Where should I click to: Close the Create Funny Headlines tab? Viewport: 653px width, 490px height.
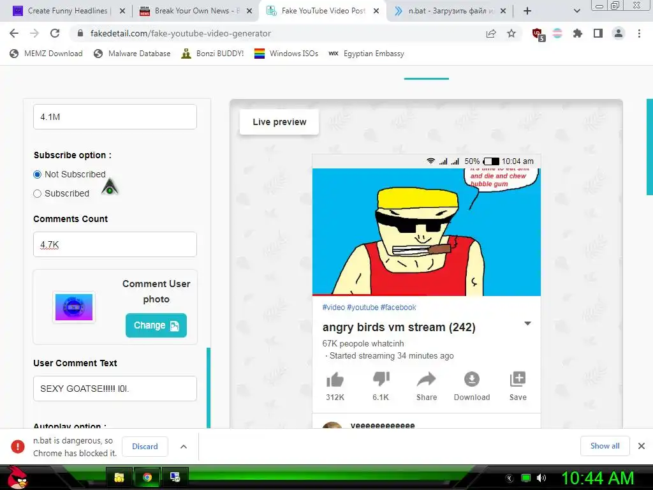[x=122, y=11]
